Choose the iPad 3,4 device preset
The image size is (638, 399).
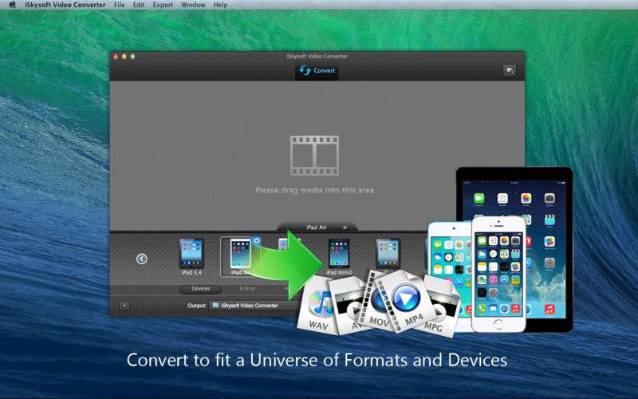(191, 256)
